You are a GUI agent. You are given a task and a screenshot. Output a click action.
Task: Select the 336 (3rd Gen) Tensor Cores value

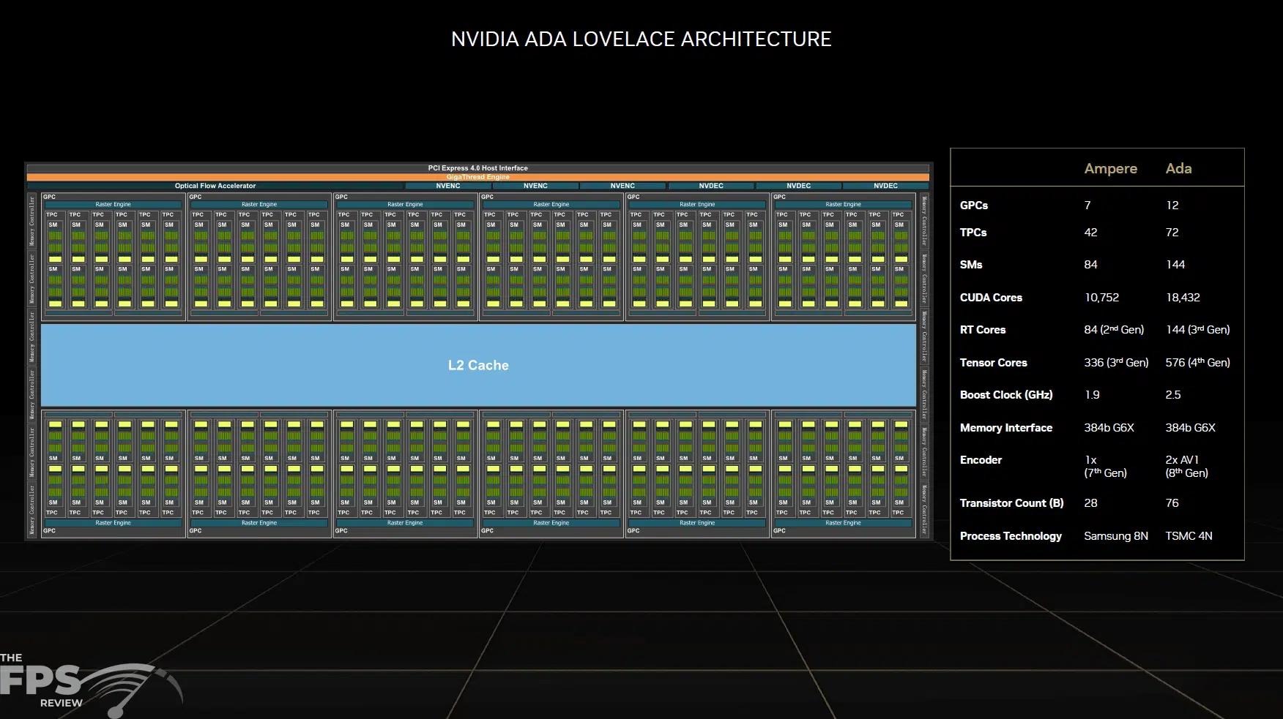coord(1116,363)
